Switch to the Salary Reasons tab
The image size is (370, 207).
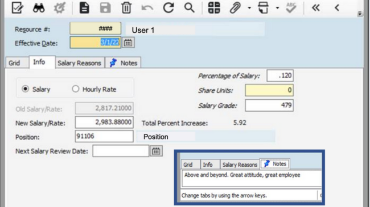(80, 63)
